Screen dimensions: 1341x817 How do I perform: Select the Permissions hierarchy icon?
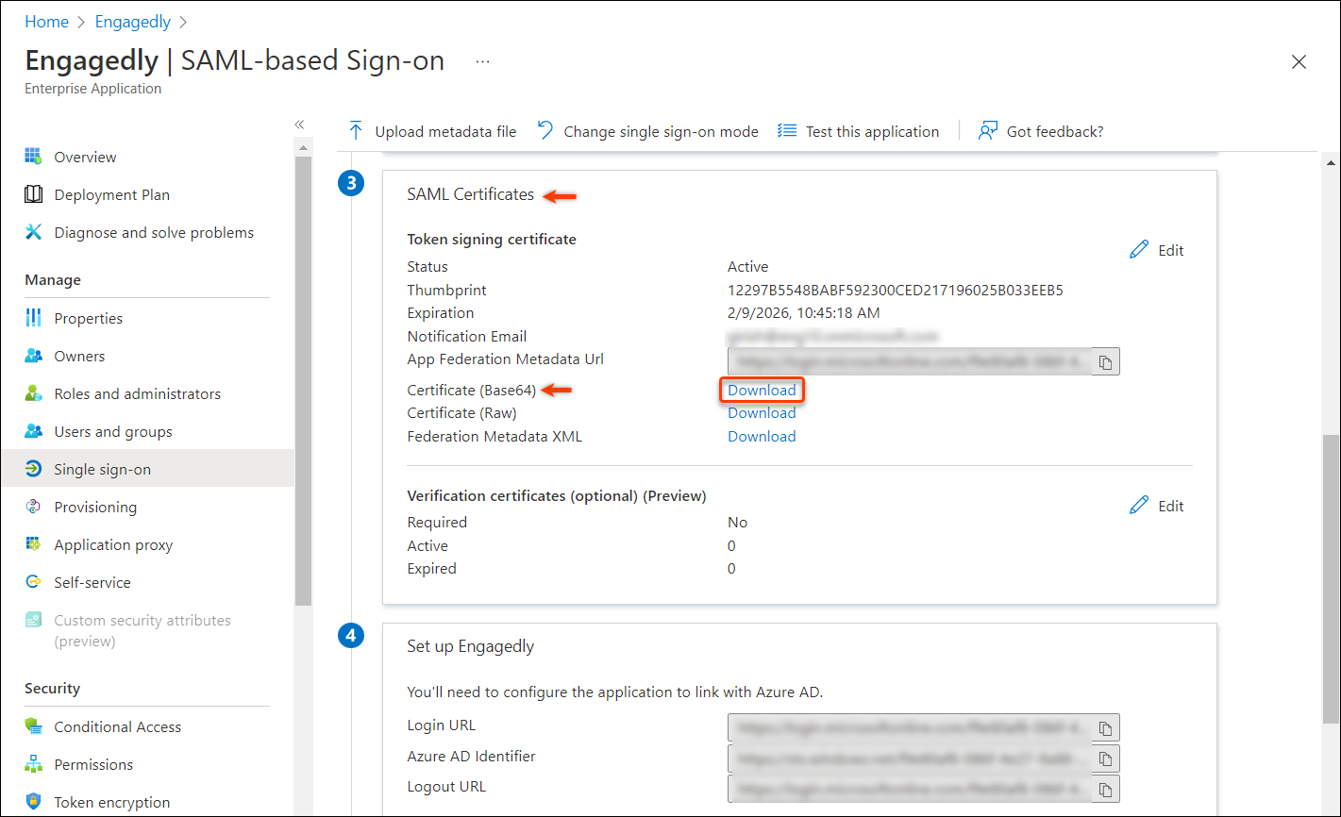coord(34,764)
